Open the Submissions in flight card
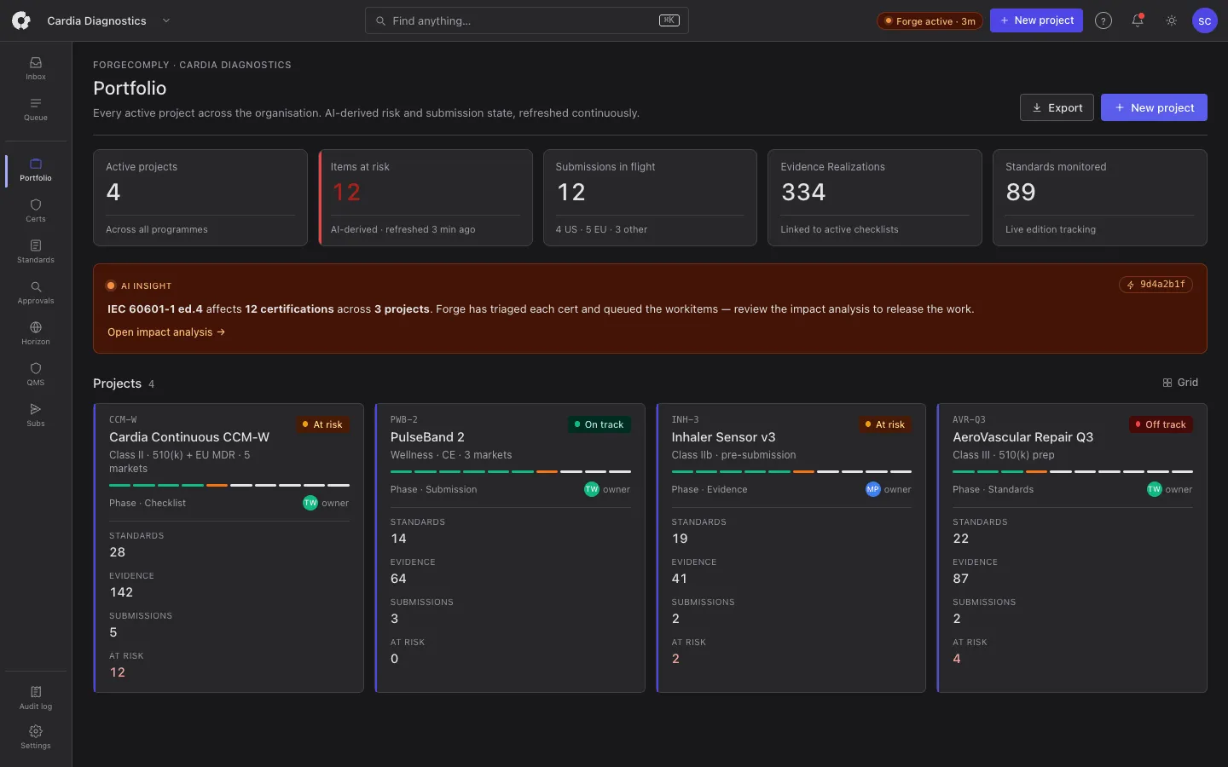Image resolution: width=1228 pixels, height=767 pixels. pyautogui.click(x=650, y=198)
